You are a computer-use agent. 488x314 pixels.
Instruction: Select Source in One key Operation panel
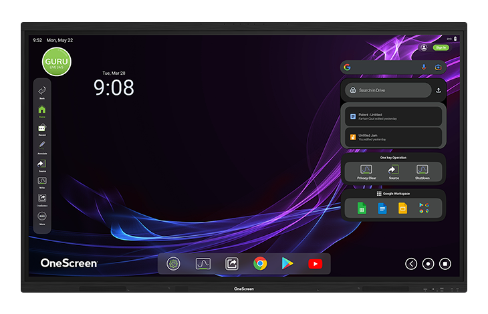[394, 172]
